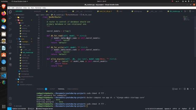The height and width of the screenshot is (110, 196).
Task: Open Remote Explorer view
Action: pos(10,41)
